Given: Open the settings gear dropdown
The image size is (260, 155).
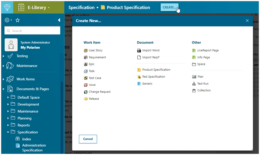Looking at the screenshot, I should pos(8,20).
